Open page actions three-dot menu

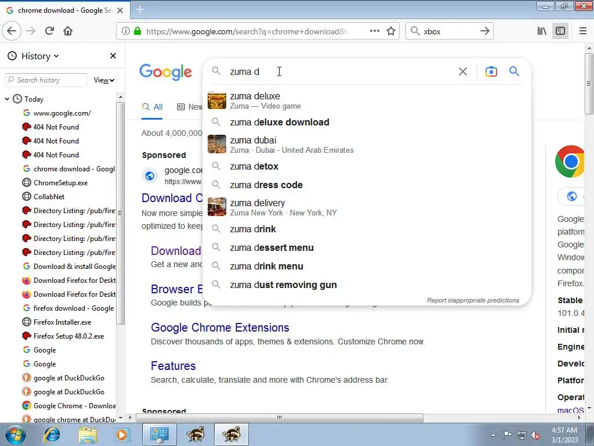pyautogui.click(x=374, y=31)
